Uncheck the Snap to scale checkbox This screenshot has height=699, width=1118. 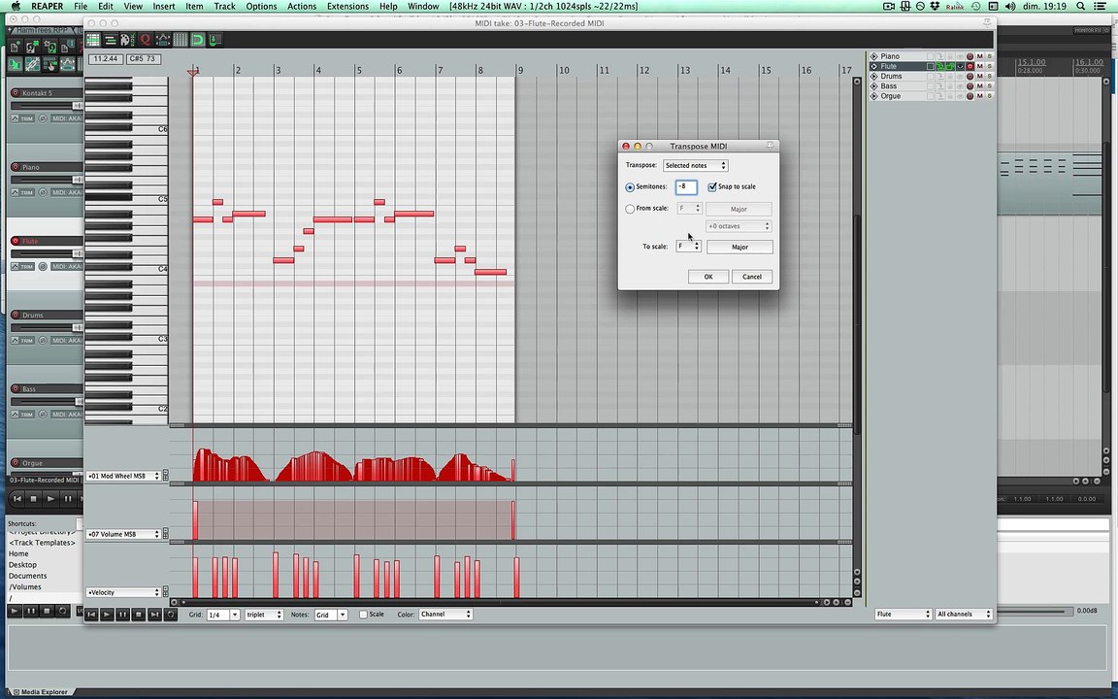tap(712, 186)
